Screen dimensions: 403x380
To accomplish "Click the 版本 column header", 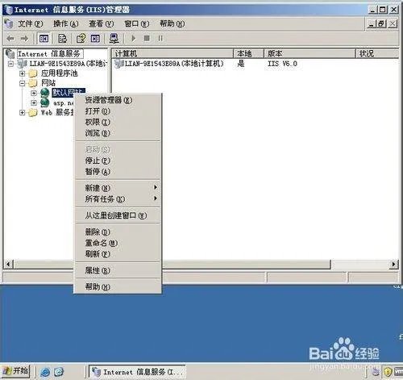I will coord(310,53).
